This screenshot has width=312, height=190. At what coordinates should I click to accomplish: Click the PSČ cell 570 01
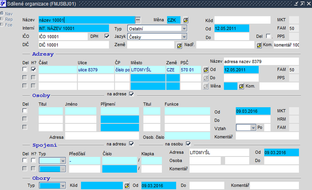[x=190, y=70]
